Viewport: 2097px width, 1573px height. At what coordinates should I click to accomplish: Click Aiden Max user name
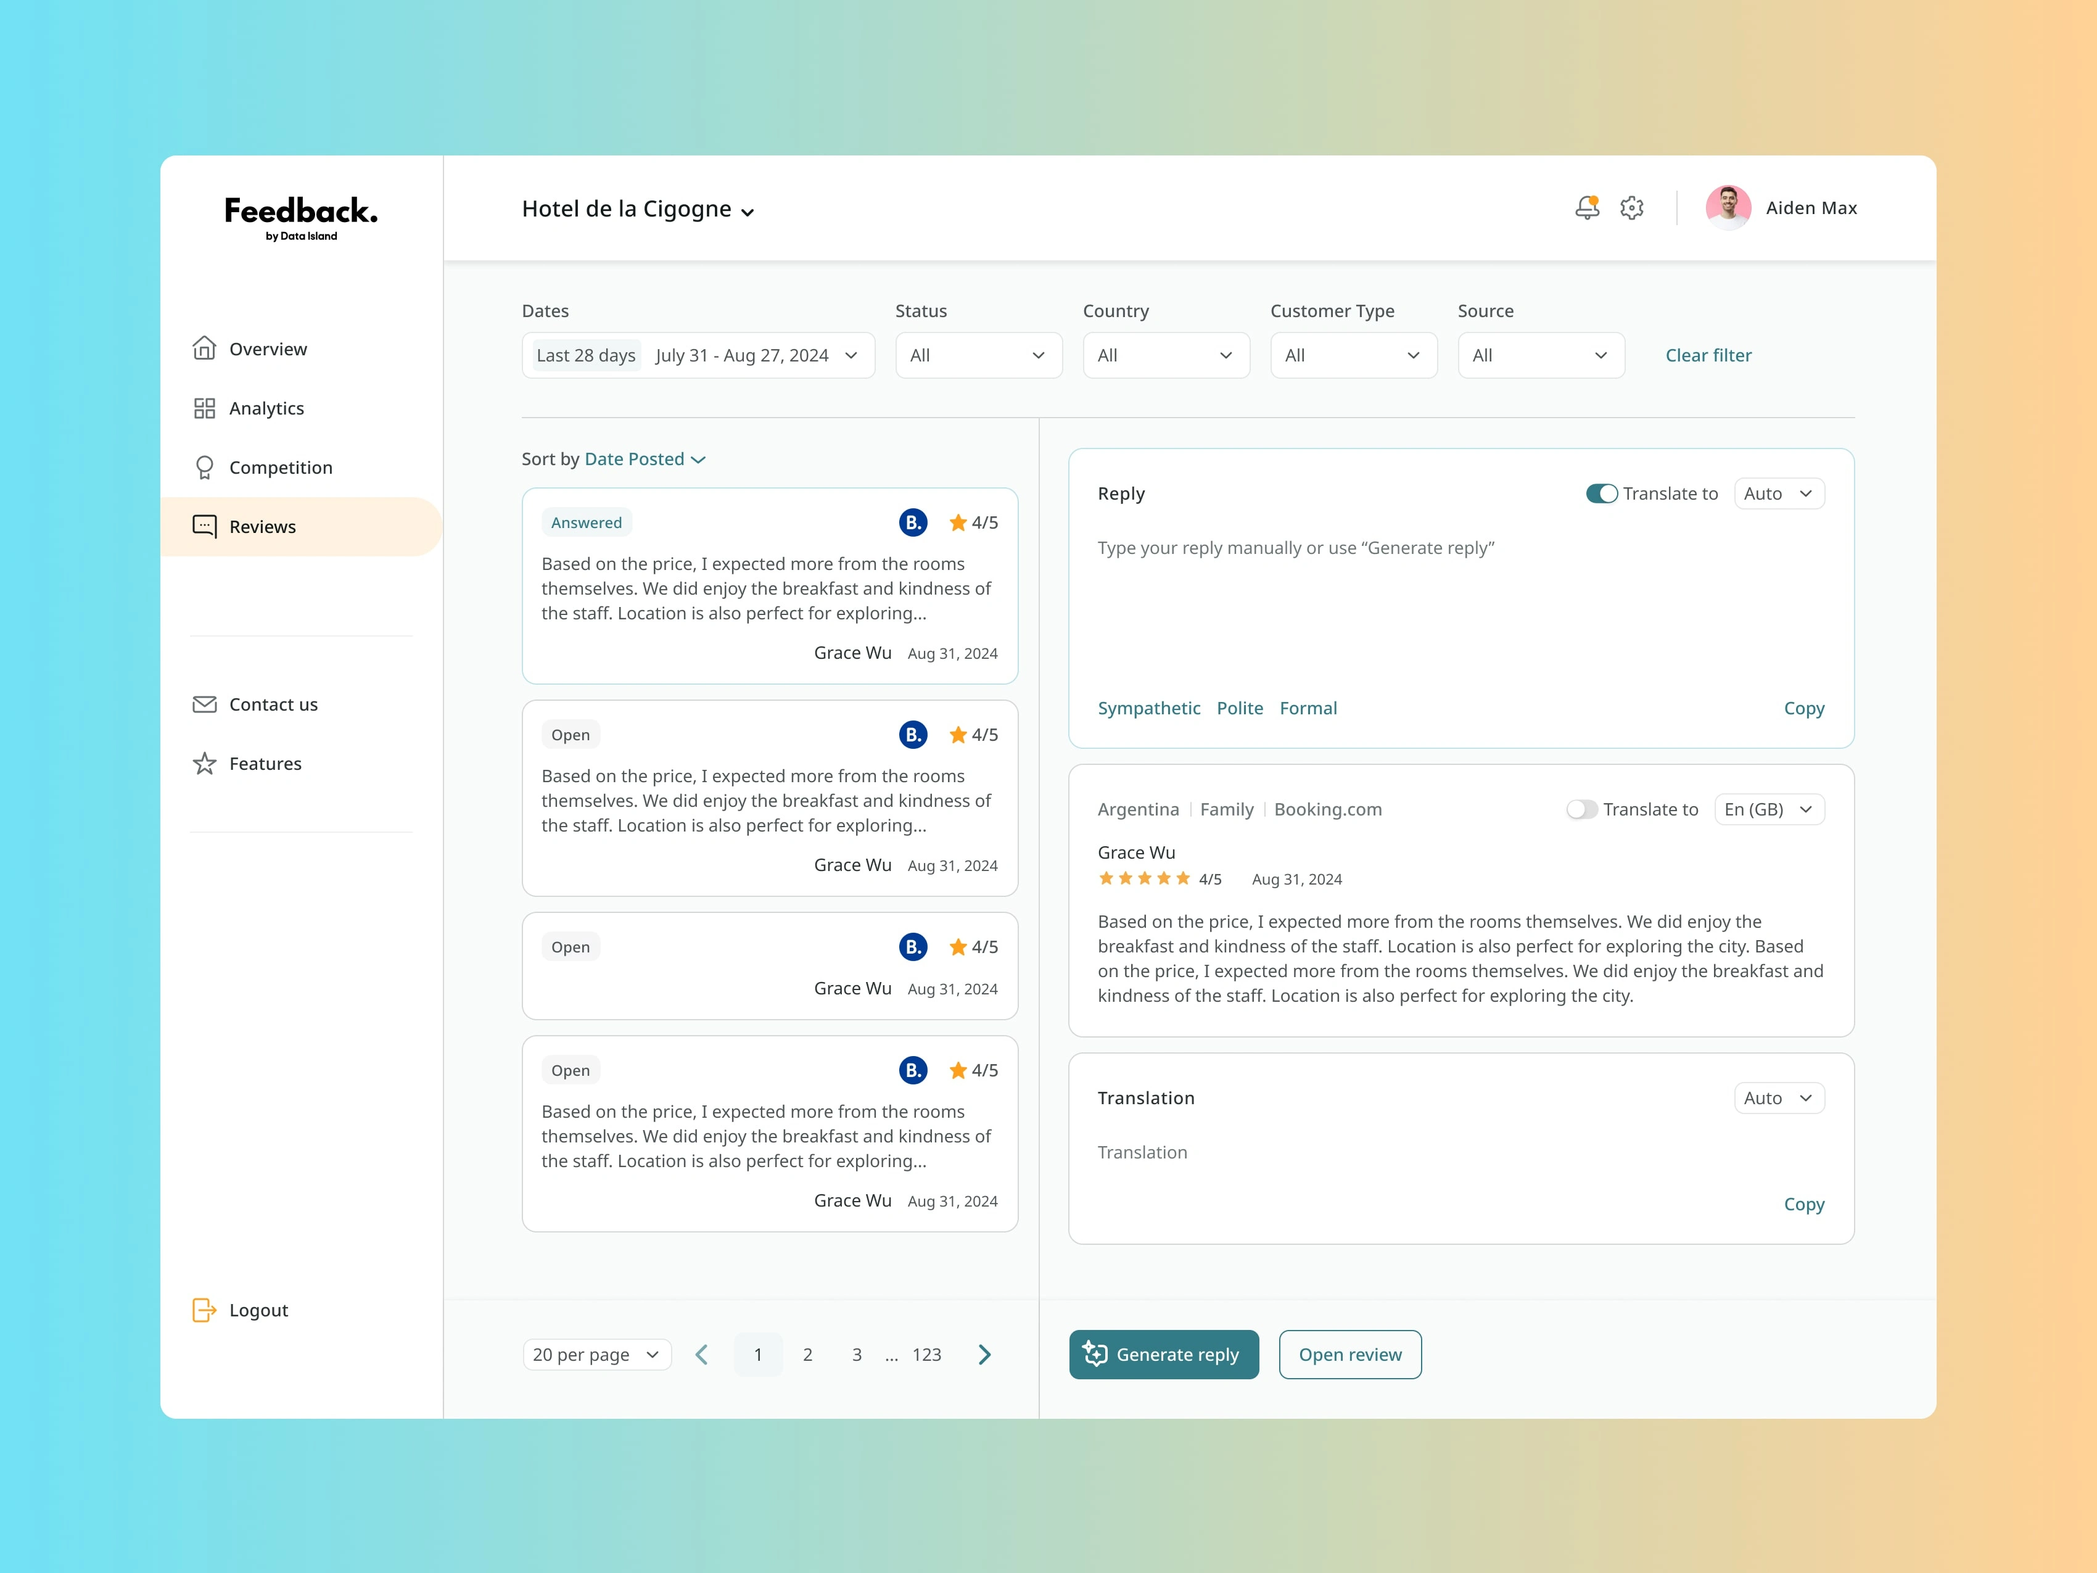[x=1811, y=208]
